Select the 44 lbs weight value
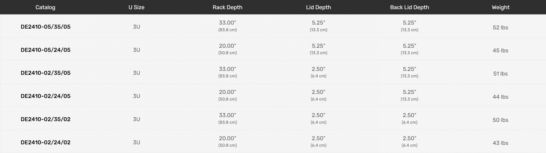Screen dimensions: 546x153 point(500,97)
